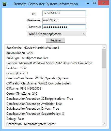Click the Recieve button

(x=55, y=40)
